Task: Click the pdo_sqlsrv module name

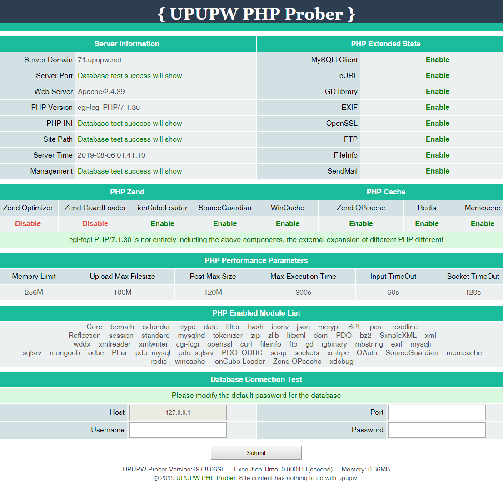Action: (x=196, y=353)
